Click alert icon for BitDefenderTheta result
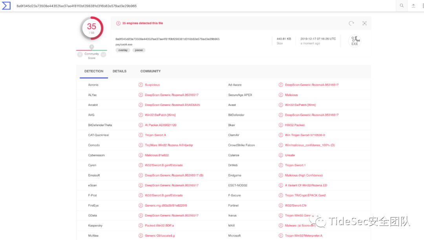The height and width of the screenshot is (240, 424). click(141, 125)
